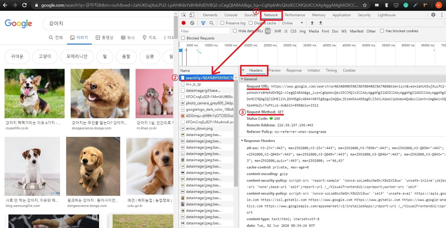Open the Application panel
This screenshot has width=446, height=228.
pos(342,15)
